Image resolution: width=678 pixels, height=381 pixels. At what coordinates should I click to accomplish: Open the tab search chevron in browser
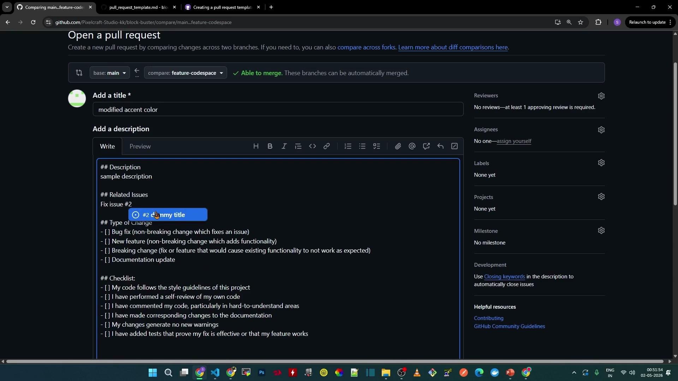pyautogui.click(x=7, y=7)
